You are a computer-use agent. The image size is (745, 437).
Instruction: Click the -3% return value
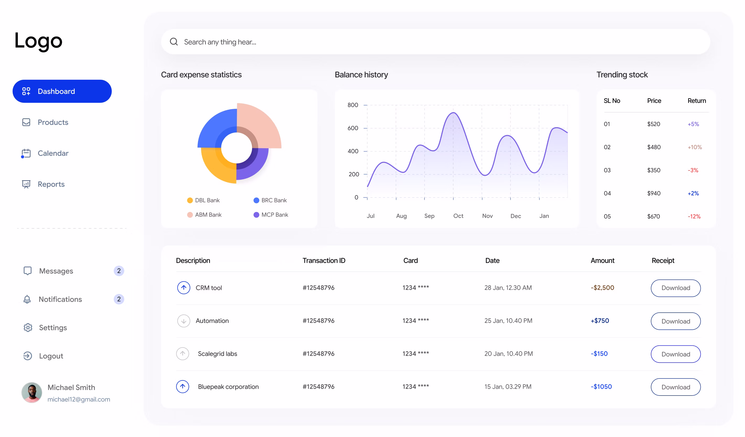click(693, 170)
